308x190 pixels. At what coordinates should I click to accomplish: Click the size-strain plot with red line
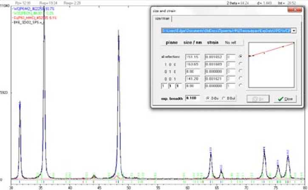point(271,65)
